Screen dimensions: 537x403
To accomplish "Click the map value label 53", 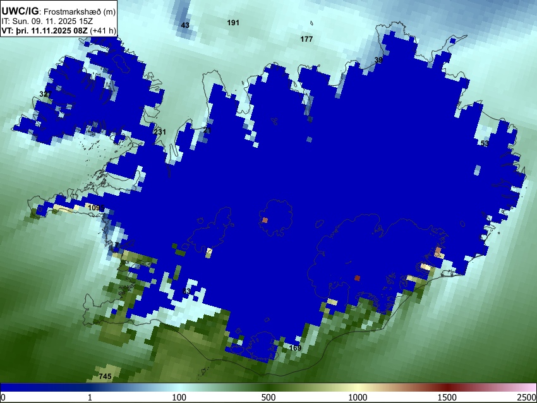I will pos(485,143).
